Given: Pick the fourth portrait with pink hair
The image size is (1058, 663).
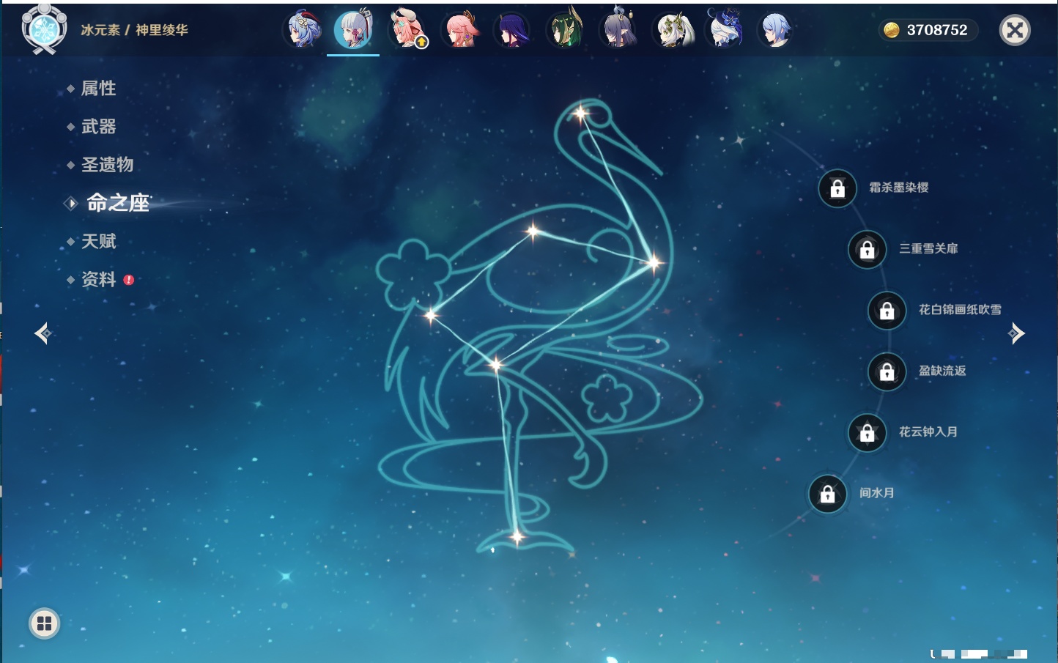Looking at the screenshot, I should 461,30.
